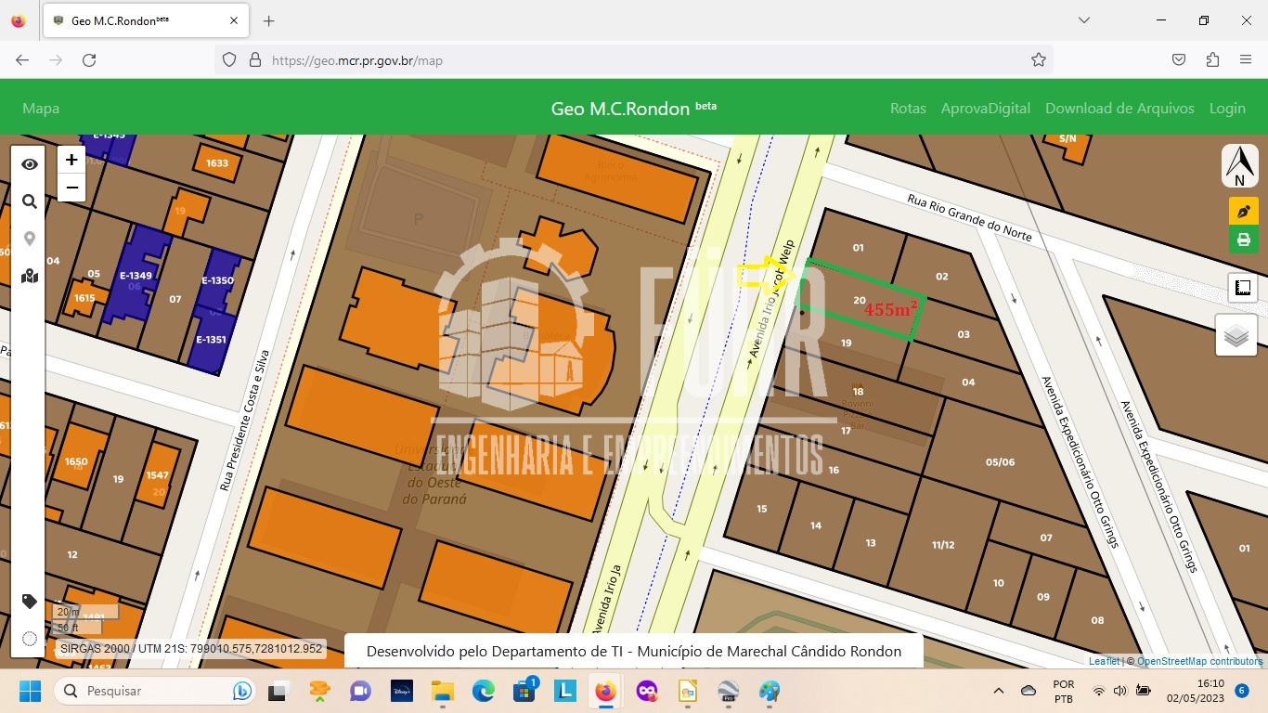Open the tag label tool in sidebar
1268x713 pixels.
30,602
